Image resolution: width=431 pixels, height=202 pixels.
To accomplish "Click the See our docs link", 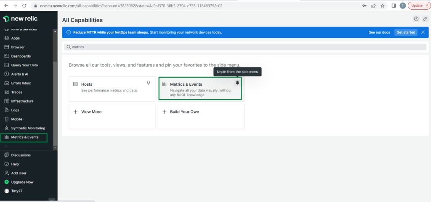I will click(379, 32).
